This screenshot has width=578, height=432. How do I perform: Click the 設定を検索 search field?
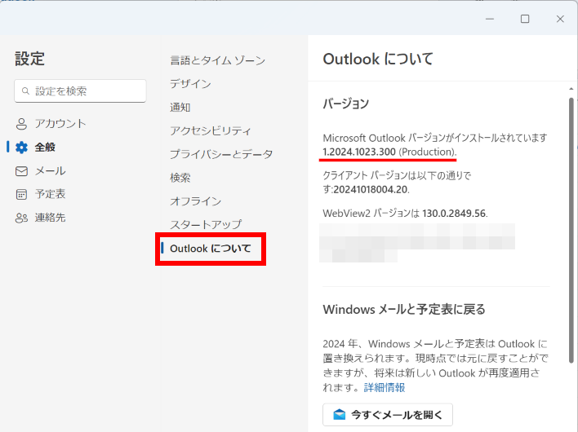point(80,91)
